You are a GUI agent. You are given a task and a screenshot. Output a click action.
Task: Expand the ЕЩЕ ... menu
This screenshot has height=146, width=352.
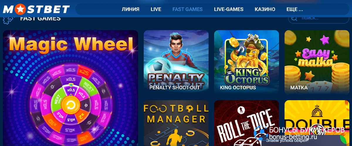(x=295, y=9)
